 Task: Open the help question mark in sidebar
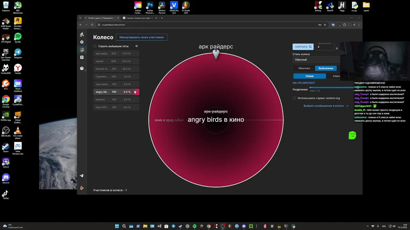pyautogui.click(x=82, y=68)
